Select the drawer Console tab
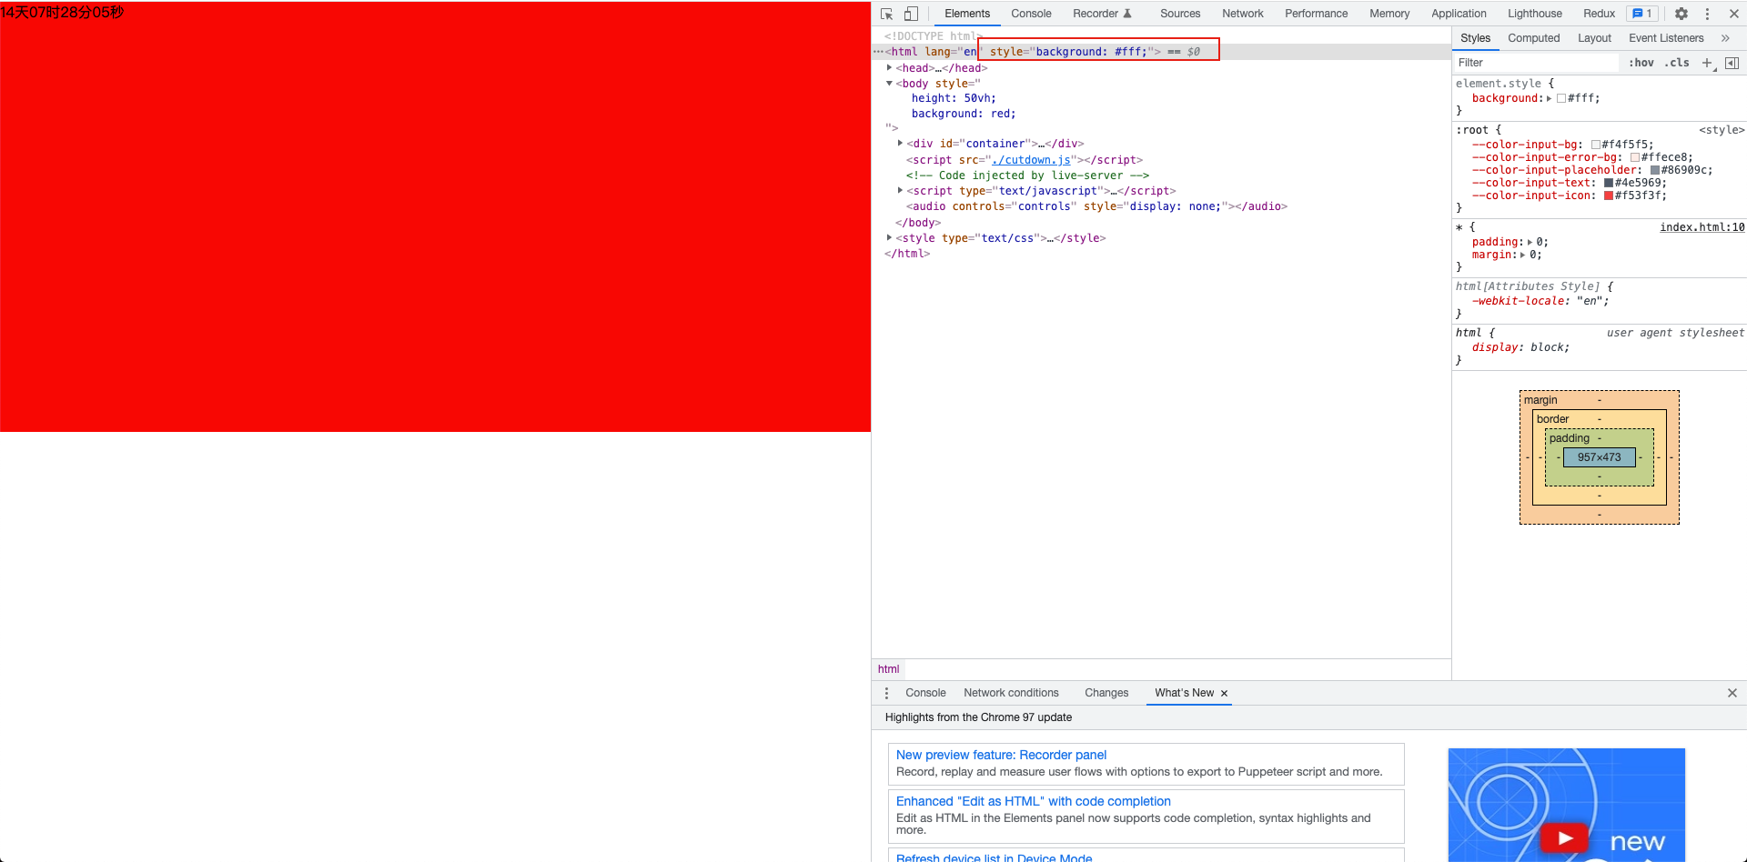This screenshot has width=1747, height=862. (x=925, y=693)
